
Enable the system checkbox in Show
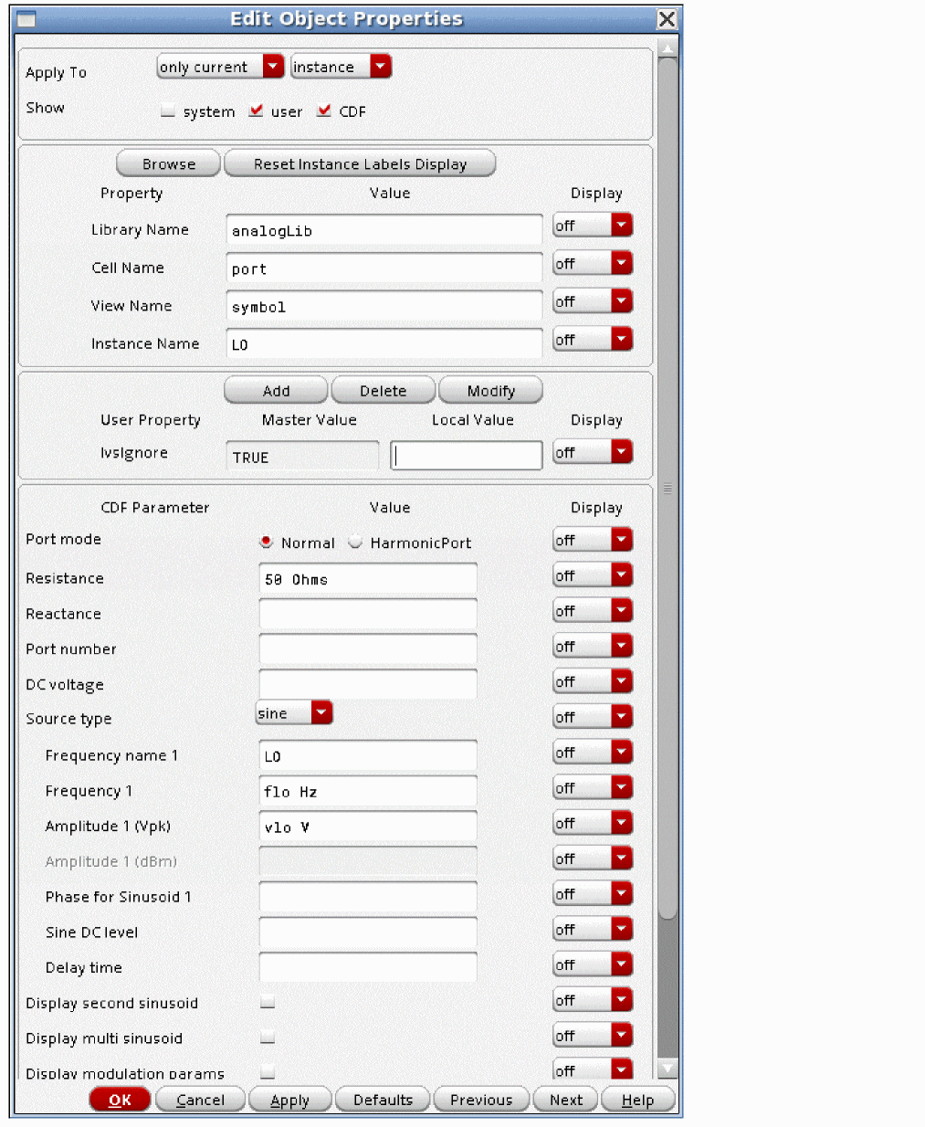168,111
